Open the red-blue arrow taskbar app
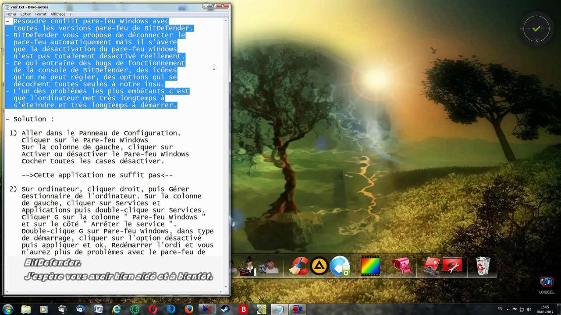The image size is (561, 315). click(x=206, y=309)
